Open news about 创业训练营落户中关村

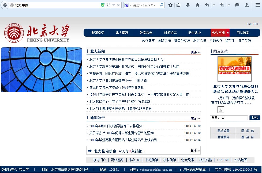click(x=118, y=80)
